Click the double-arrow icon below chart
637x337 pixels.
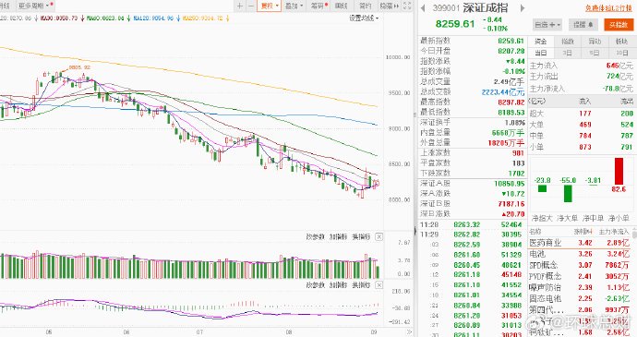pyautogui.click(x=409, y=332)
